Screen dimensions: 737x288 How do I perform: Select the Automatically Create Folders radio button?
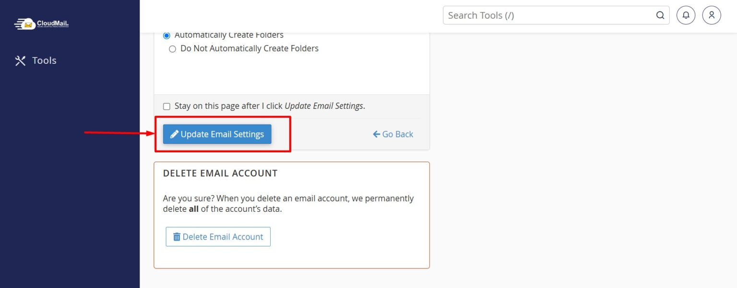(x=166, y=35)
